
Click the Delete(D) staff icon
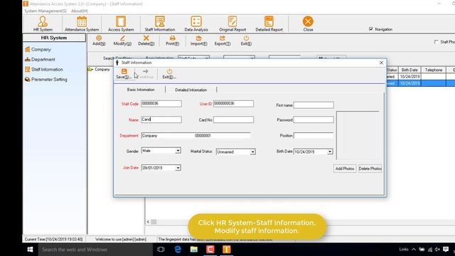pos(146,41)
